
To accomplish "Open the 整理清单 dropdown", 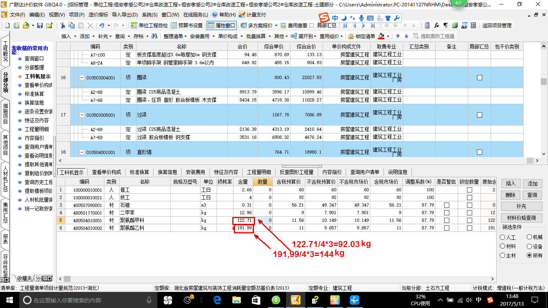I will tap(175, 36).
